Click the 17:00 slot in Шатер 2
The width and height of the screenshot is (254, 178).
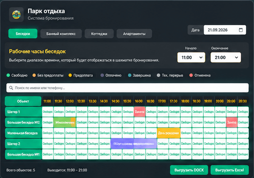[163, 144]
